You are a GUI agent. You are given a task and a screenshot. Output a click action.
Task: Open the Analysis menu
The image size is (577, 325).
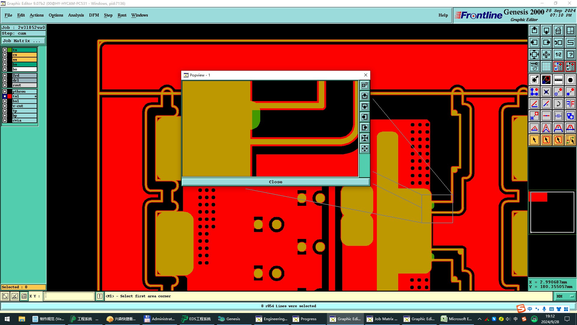coord(76,15)
